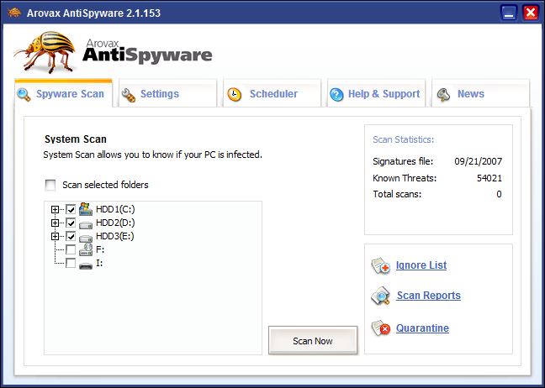The width and height of the screenshot is (545, 388).
Task: Click the Total scans value 0
Action: tap(499, 194)
